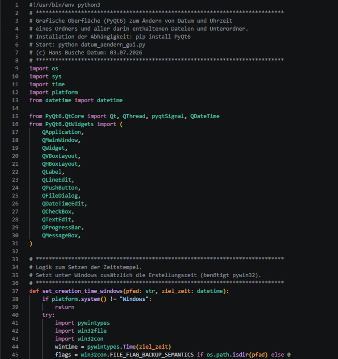This screenshot has height=359, width=338.
Task: Click 'pyqtSignal' in the QtCore import
Action: tap(168, 116)
